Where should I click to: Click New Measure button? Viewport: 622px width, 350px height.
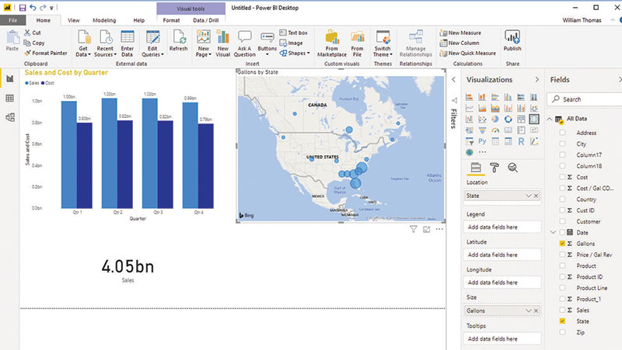click(x=465, y=33)
